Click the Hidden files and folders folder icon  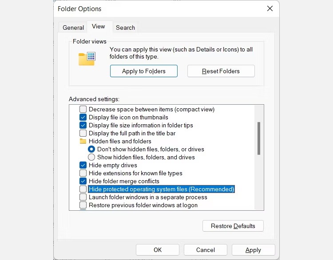click(83, 141)
